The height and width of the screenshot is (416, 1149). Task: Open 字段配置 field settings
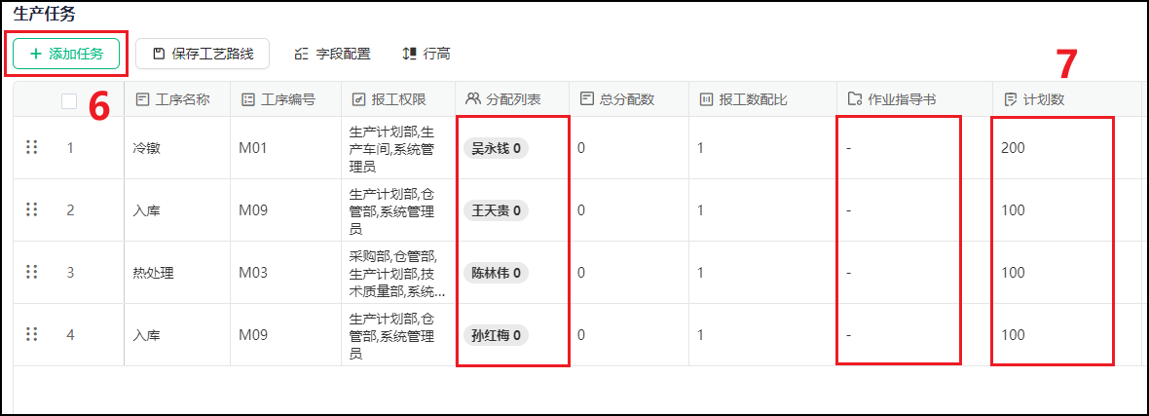coord(332,54)
